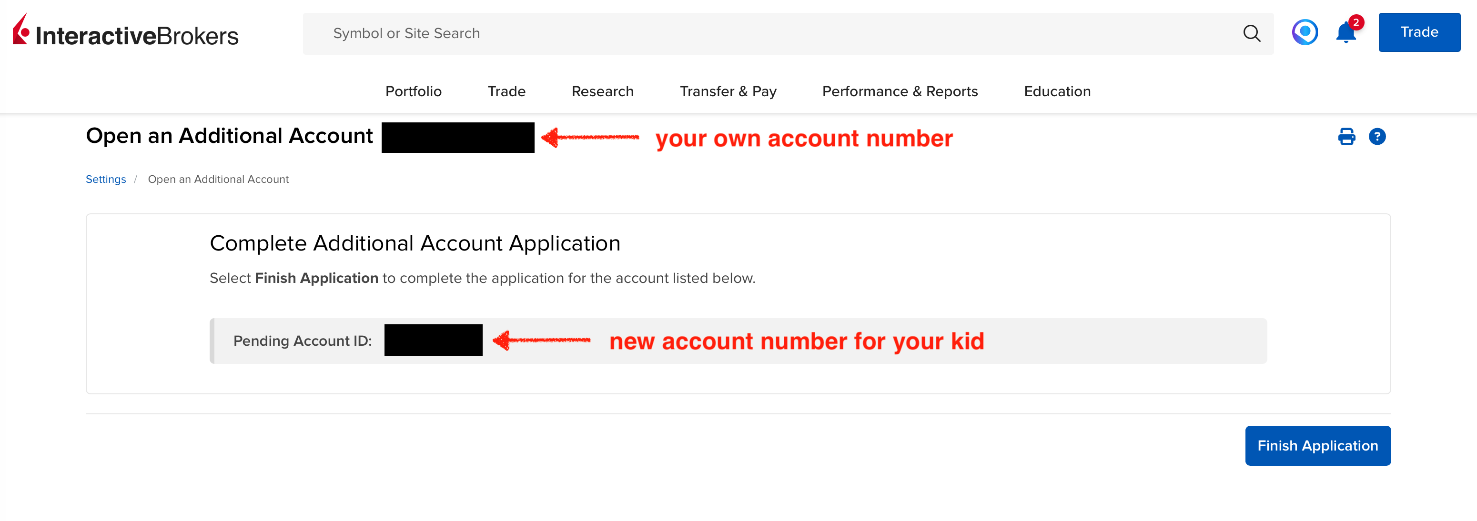Follow the Settings breadcrumb link

105,180
